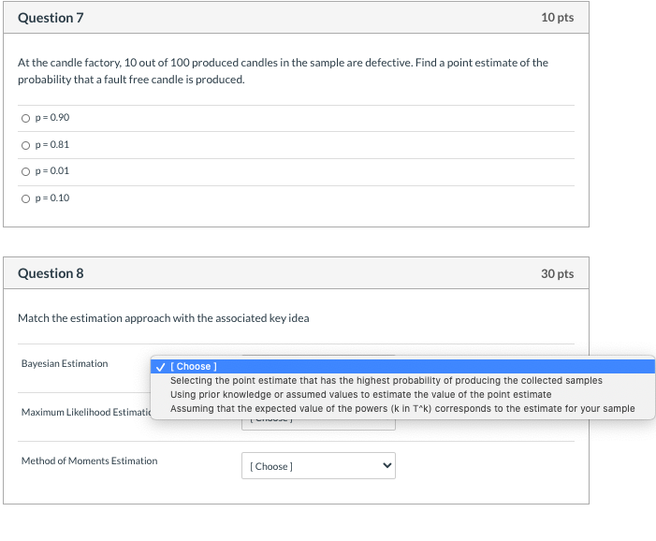Choose 'Using prior knowledge or assumed values' option

(360, 395)
